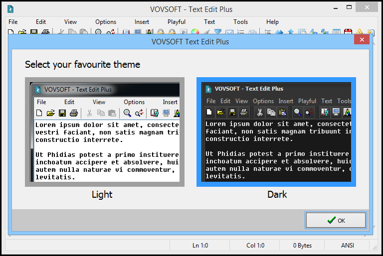Open the Playful menu in main window

pos(177,22)
